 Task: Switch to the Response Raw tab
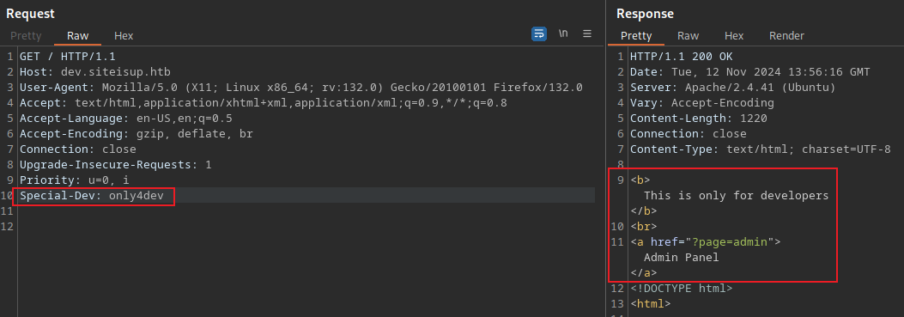[x=688, y=36]
